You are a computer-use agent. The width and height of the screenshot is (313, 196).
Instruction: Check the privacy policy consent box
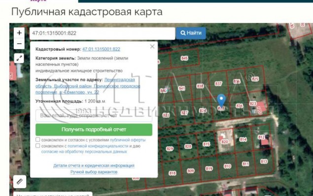point(38,146)
